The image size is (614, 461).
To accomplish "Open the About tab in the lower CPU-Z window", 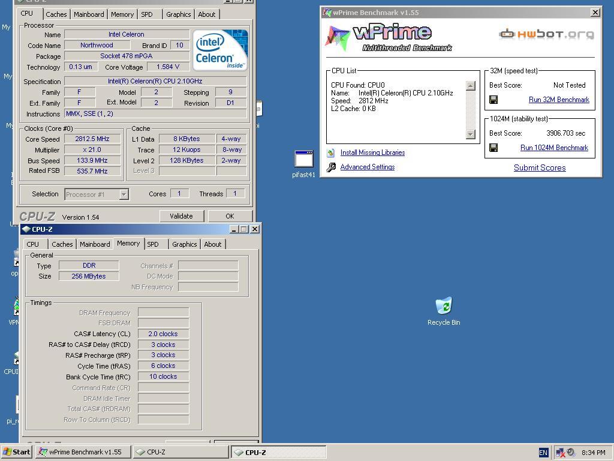I will click(213, 244).
